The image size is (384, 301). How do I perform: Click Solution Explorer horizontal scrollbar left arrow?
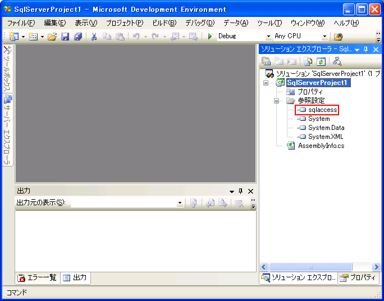(263, 267)
